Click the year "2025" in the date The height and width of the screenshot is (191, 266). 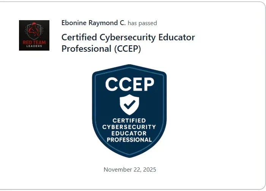(x=149, y=169)
